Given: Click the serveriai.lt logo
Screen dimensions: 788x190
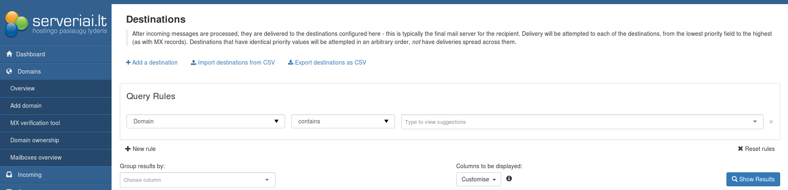Looking at the screenshot, I should [56, 24].
